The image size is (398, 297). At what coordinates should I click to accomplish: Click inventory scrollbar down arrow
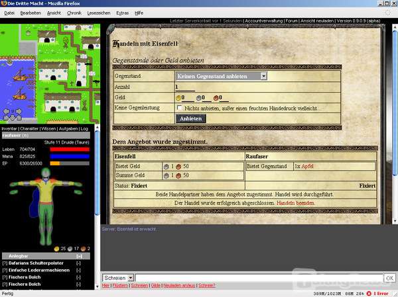97,286
